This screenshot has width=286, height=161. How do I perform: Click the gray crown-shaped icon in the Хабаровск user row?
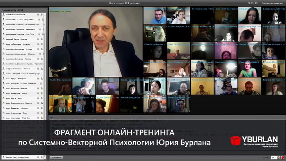click(40, 29)
